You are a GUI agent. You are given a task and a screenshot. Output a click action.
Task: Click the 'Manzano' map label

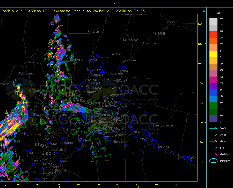(24, 171)
